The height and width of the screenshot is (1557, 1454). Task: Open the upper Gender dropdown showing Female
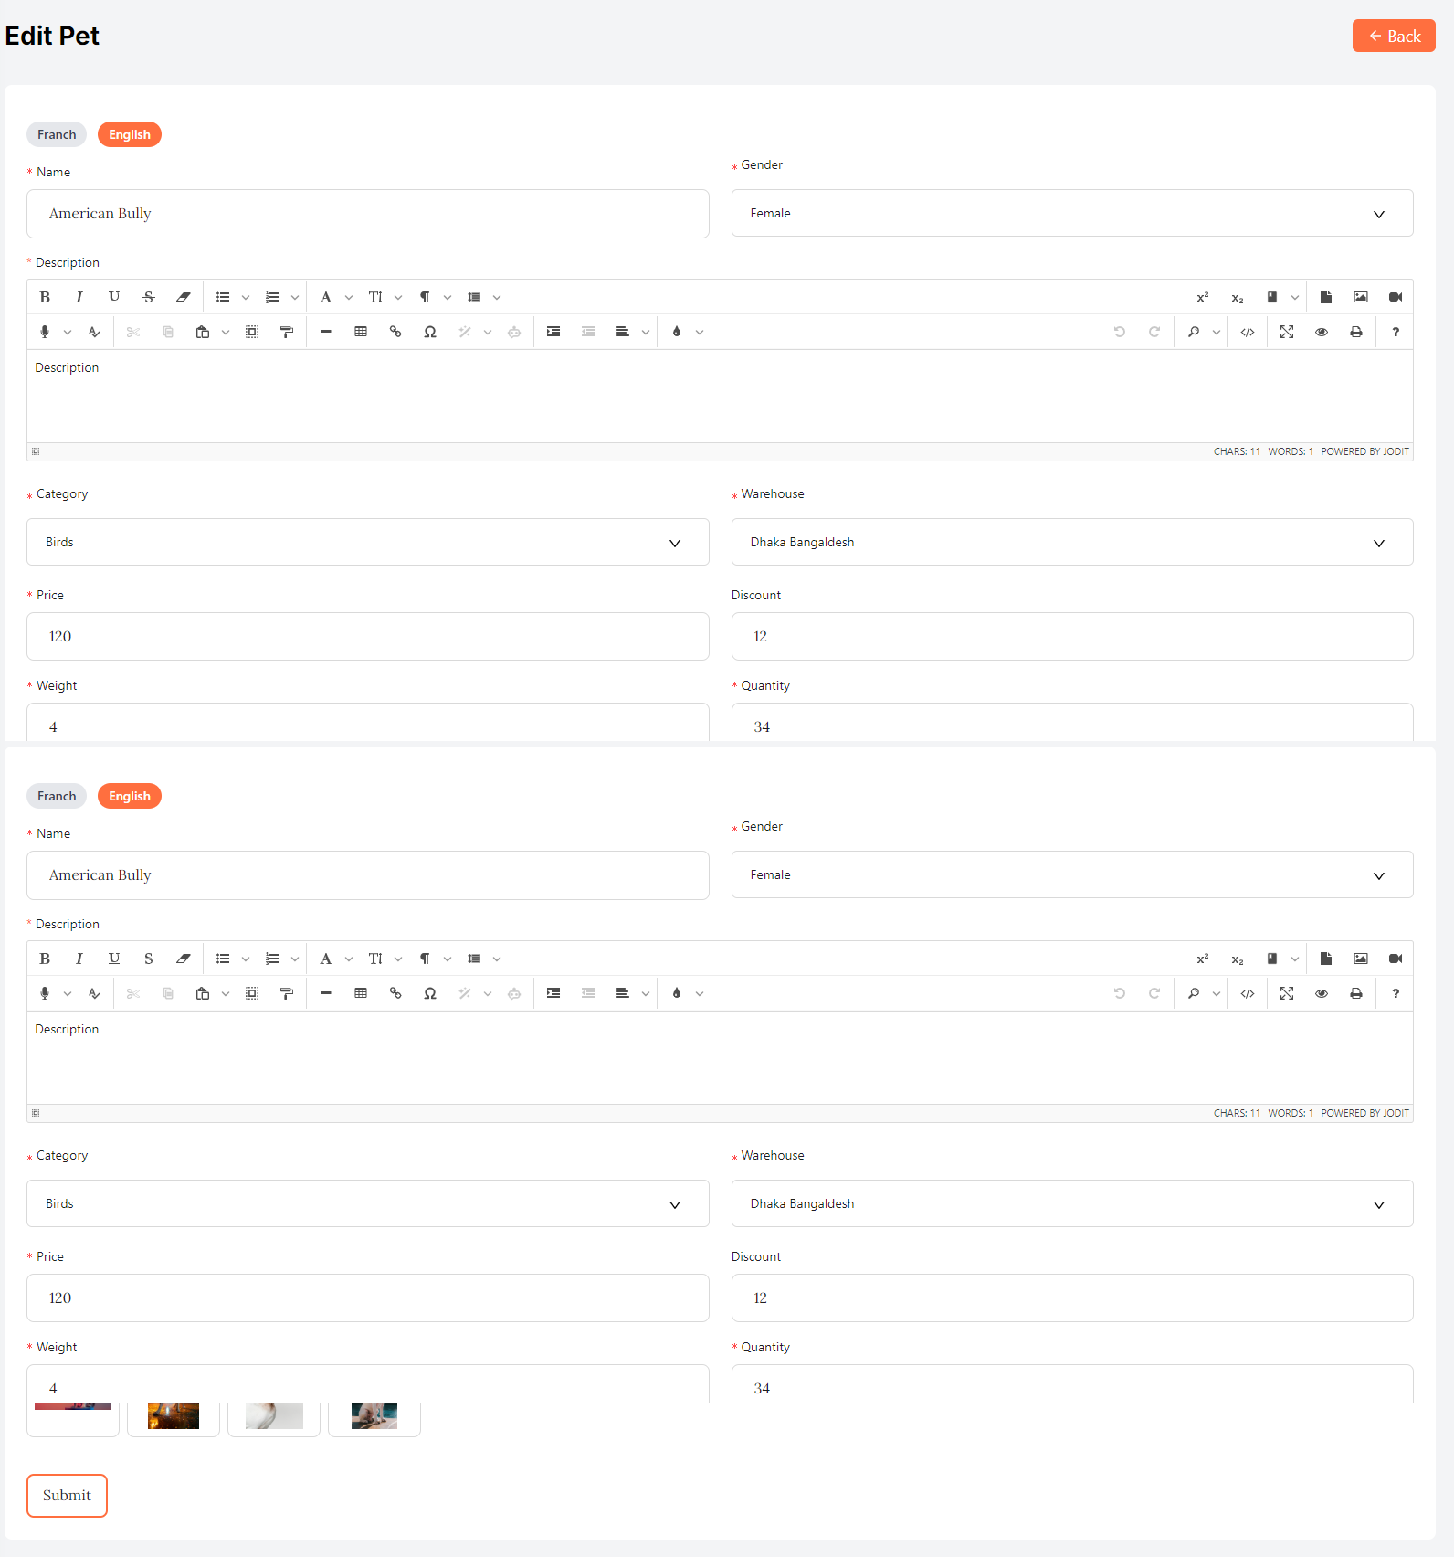point(1071,213)
